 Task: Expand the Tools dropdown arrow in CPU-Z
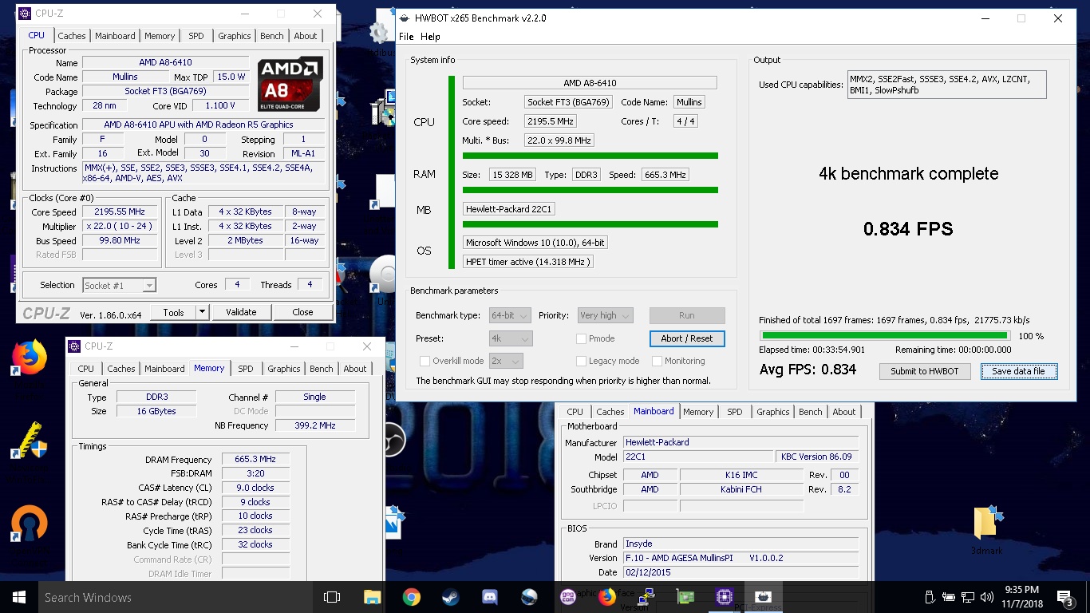pyautogui.click(x=202, y=313)
